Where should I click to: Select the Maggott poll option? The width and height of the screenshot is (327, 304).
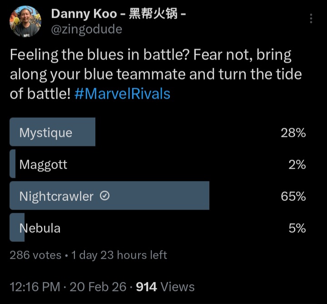coord(158,164)
